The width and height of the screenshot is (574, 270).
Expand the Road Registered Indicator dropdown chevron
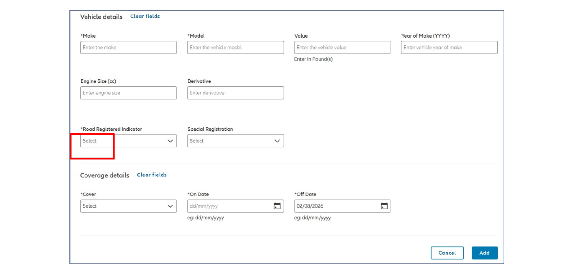tap(170, 141)
